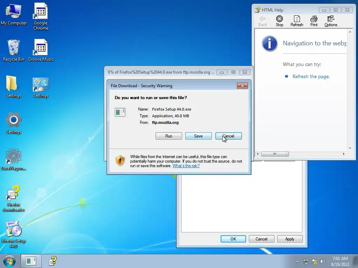
Task: Click the Run button in download dialog
Action: tap(169, 136)
